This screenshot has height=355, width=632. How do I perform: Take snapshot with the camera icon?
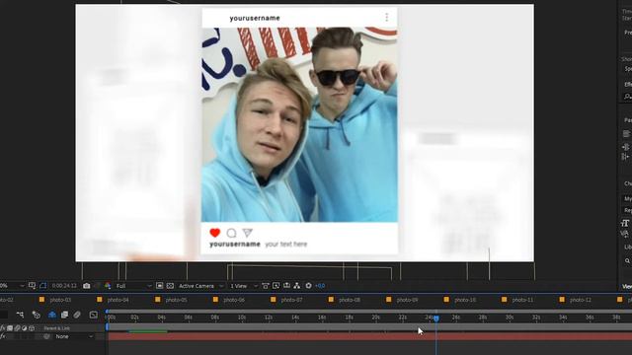click(x=87, y=286)
